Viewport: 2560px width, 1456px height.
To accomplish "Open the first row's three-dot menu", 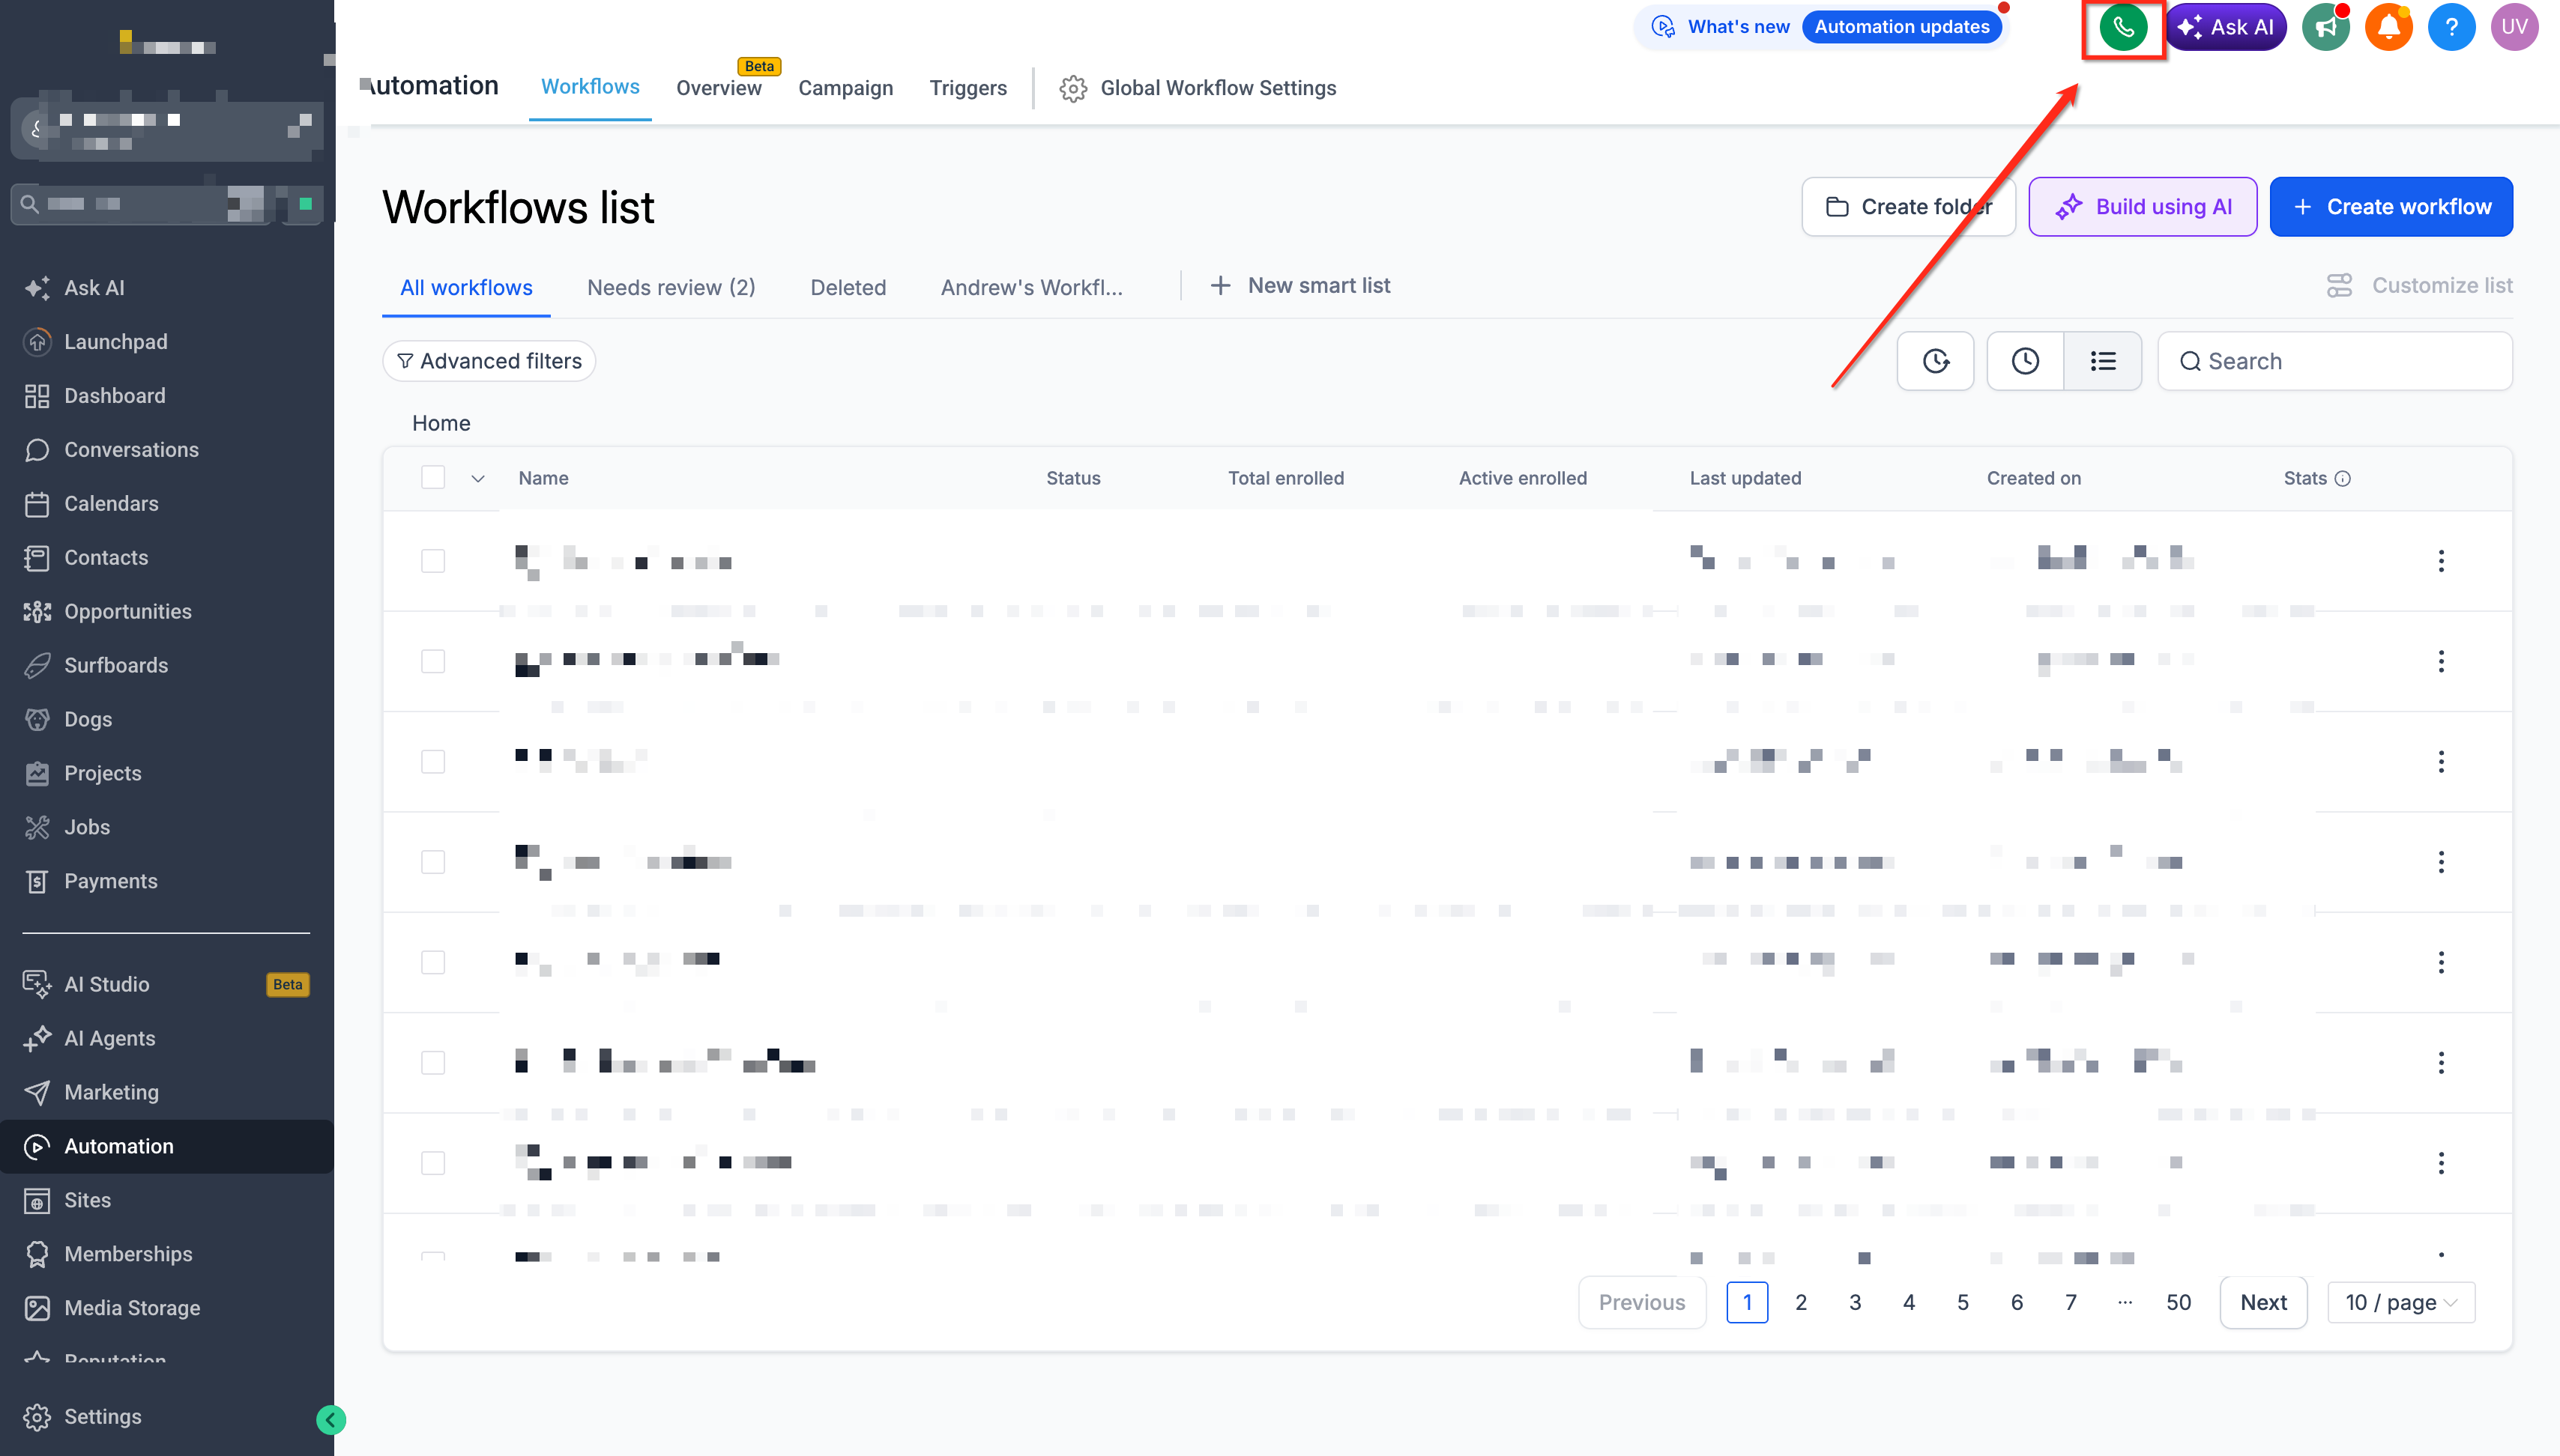I will point(2441,561).
